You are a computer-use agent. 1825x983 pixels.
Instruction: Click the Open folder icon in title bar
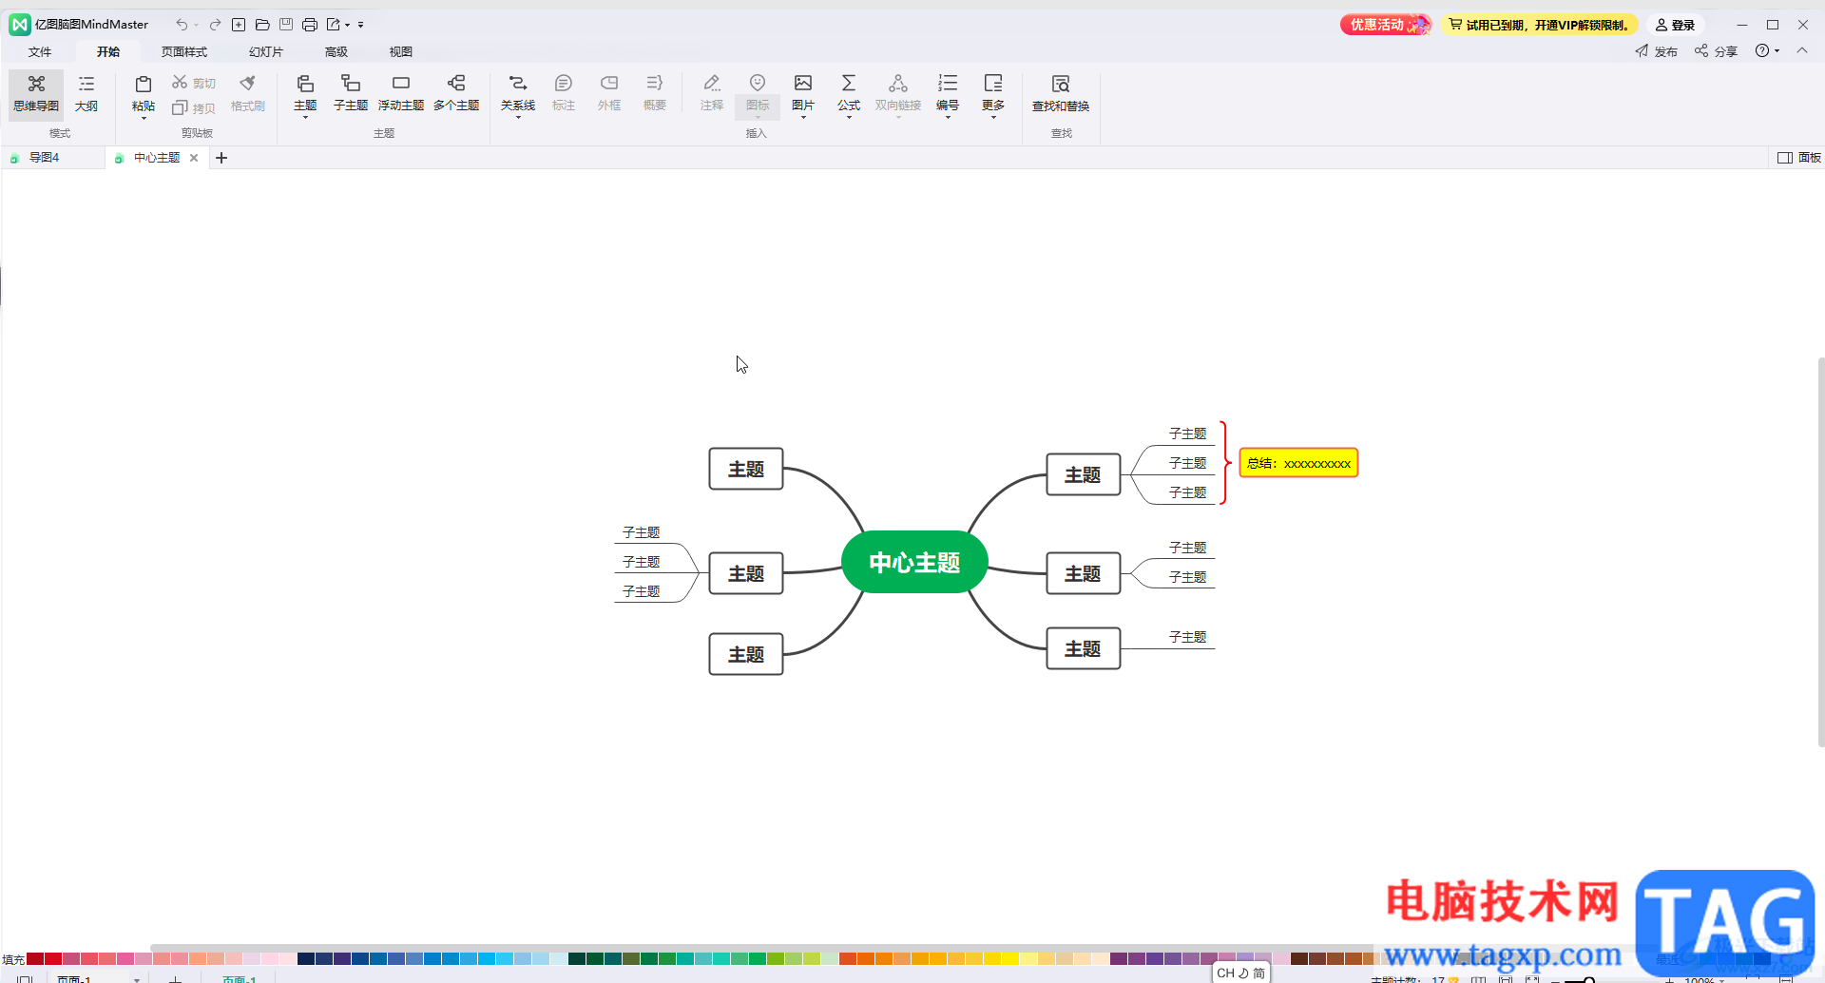coord(262,25)
